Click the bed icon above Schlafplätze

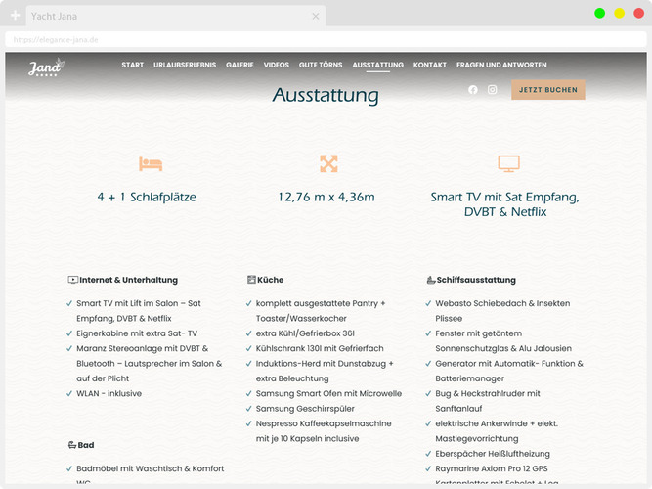click(151, 163)
